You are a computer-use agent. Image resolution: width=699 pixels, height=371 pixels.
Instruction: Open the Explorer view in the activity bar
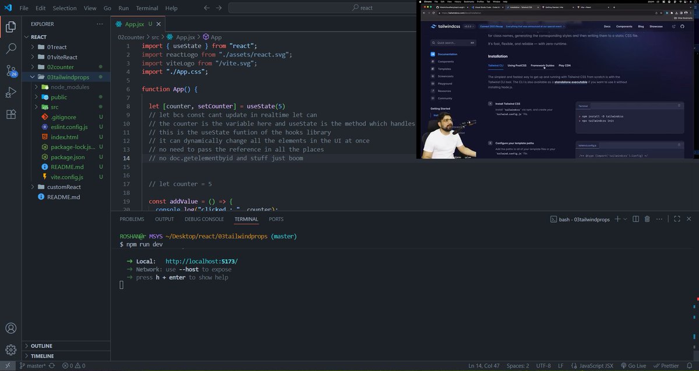tap(10, 26)
